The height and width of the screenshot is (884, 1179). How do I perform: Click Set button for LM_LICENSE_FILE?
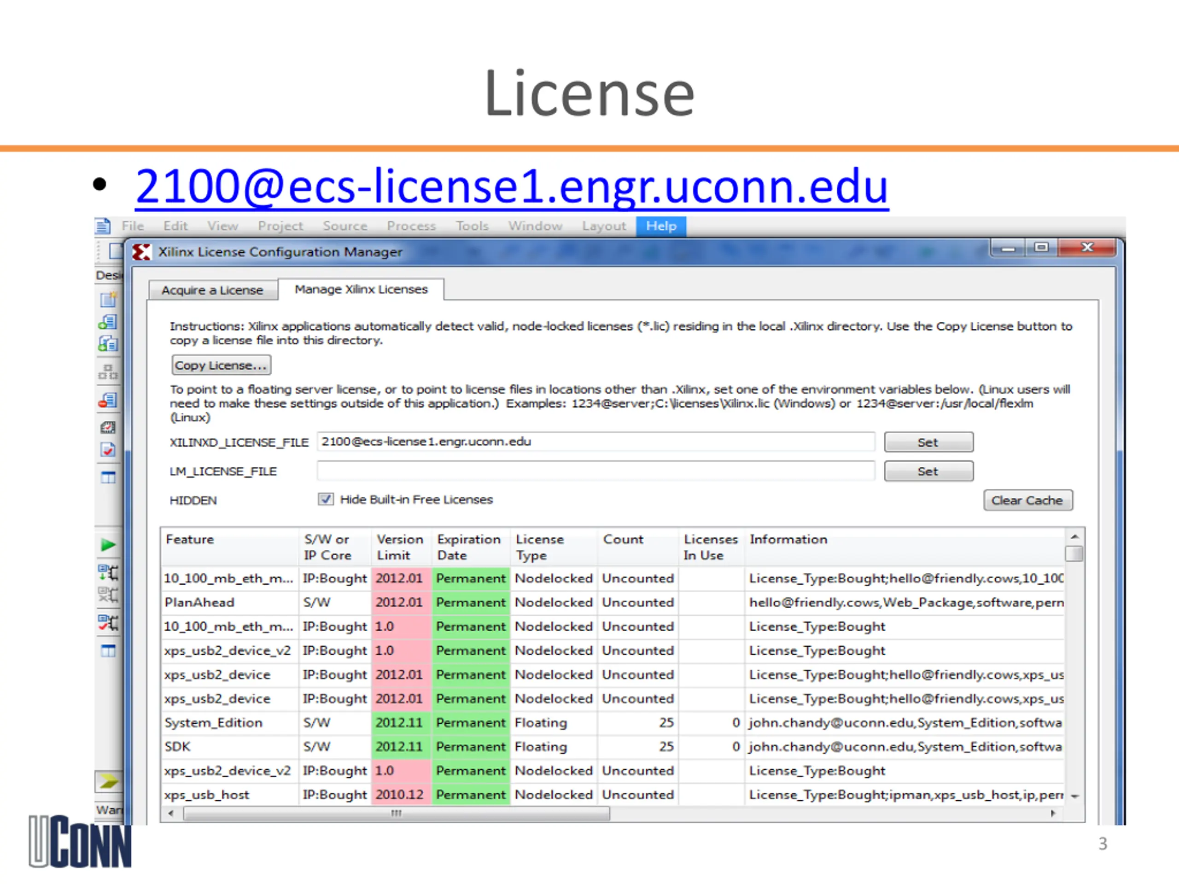point(928,471)
